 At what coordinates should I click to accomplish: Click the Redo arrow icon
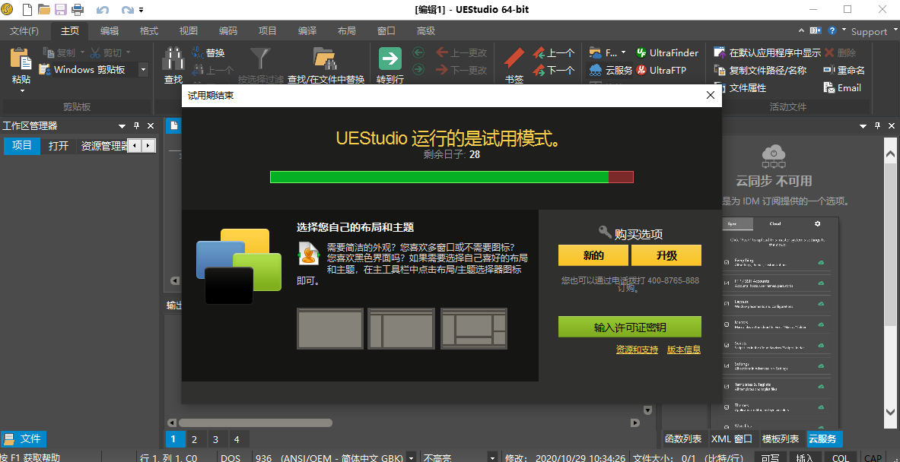coord(127,10)
